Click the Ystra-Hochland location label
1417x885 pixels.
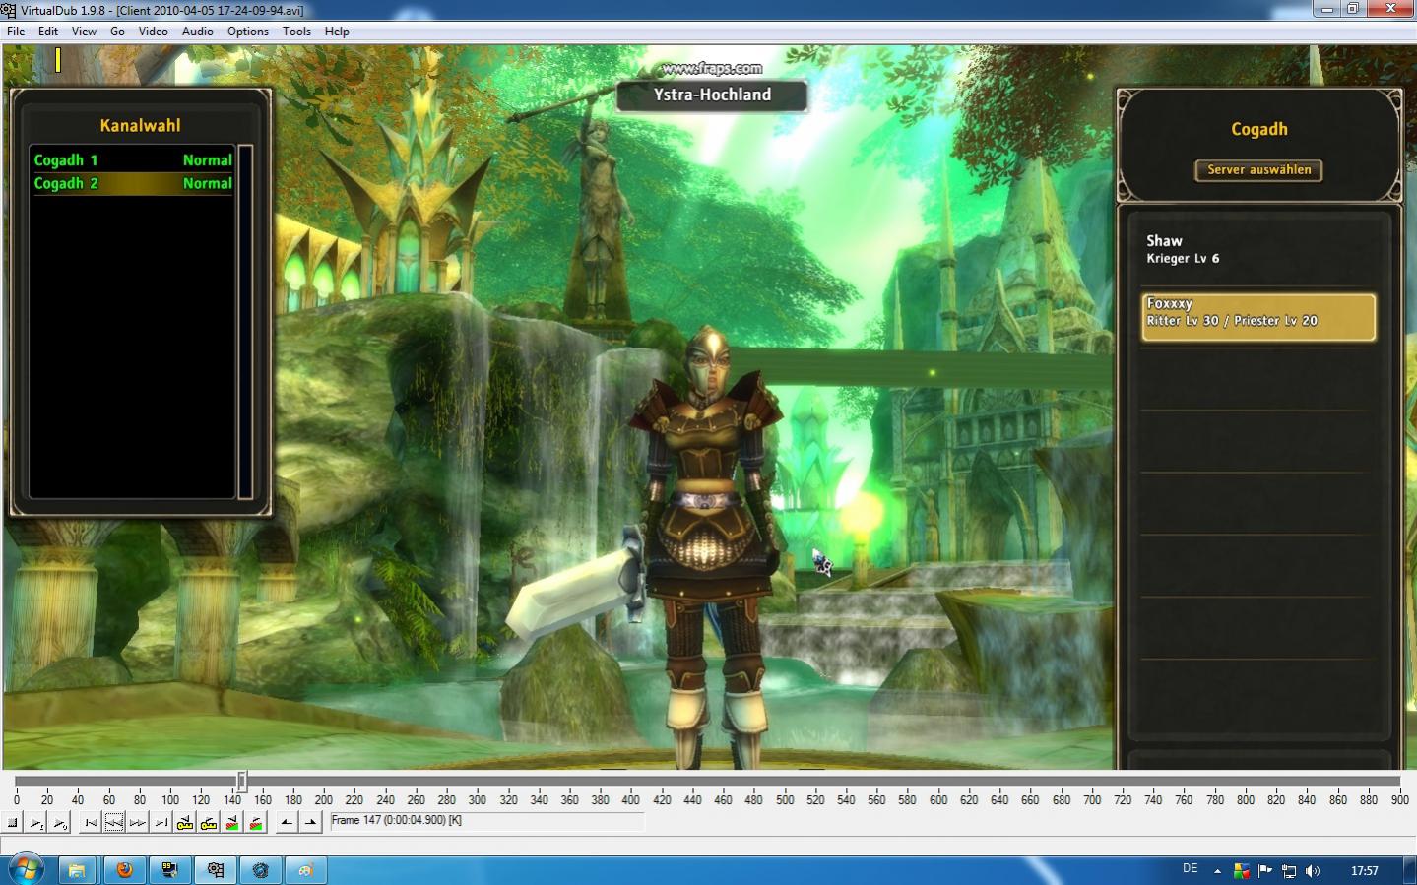(712, 95)
